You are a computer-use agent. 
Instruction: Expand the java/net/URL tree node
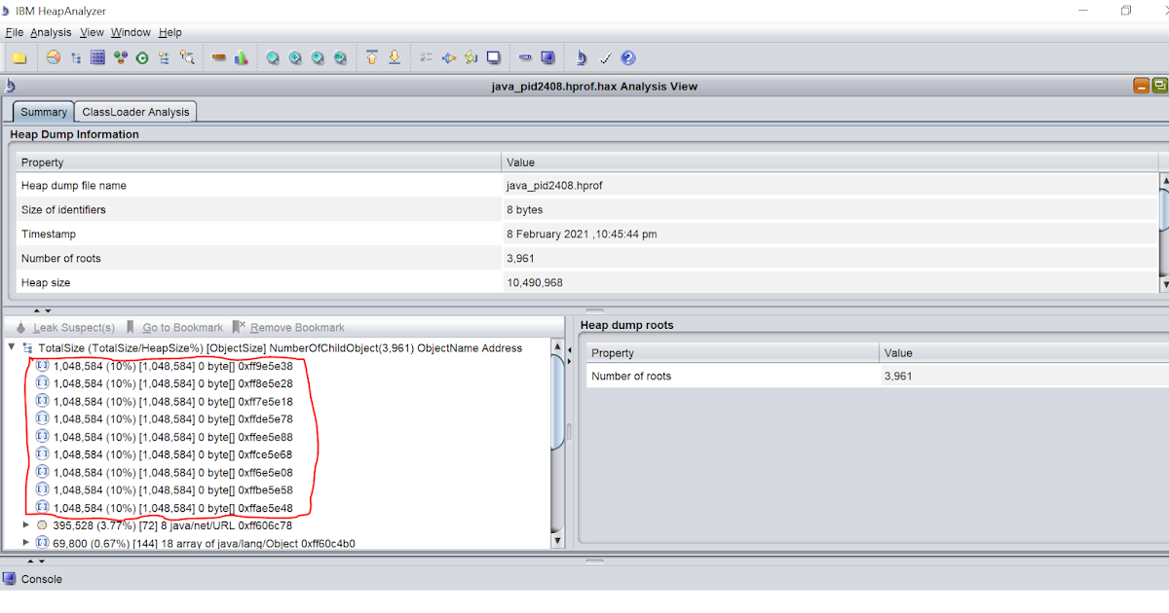(x=26, y=524)
